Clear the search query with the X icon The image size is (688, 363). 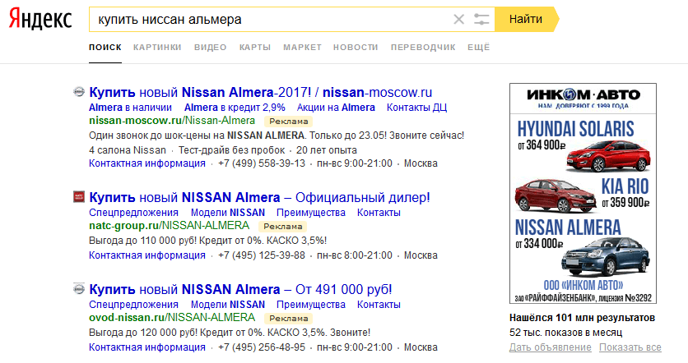(459, 19)
